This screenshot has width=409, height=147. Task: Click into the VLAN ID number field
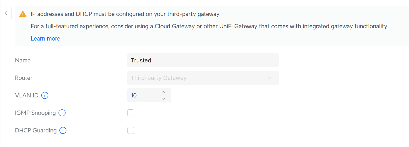tap(143, 95)
